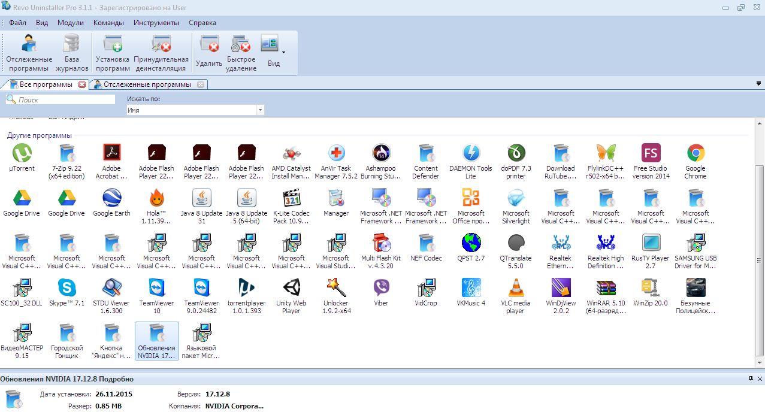765x415 pixels.
Task: Switch to the Отслеженные программы tab
Action: (x=147, y=84)
